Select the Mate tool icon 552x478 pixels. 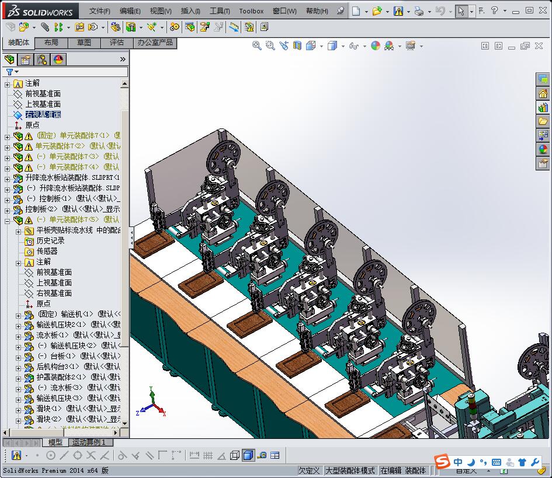(45, 27)
